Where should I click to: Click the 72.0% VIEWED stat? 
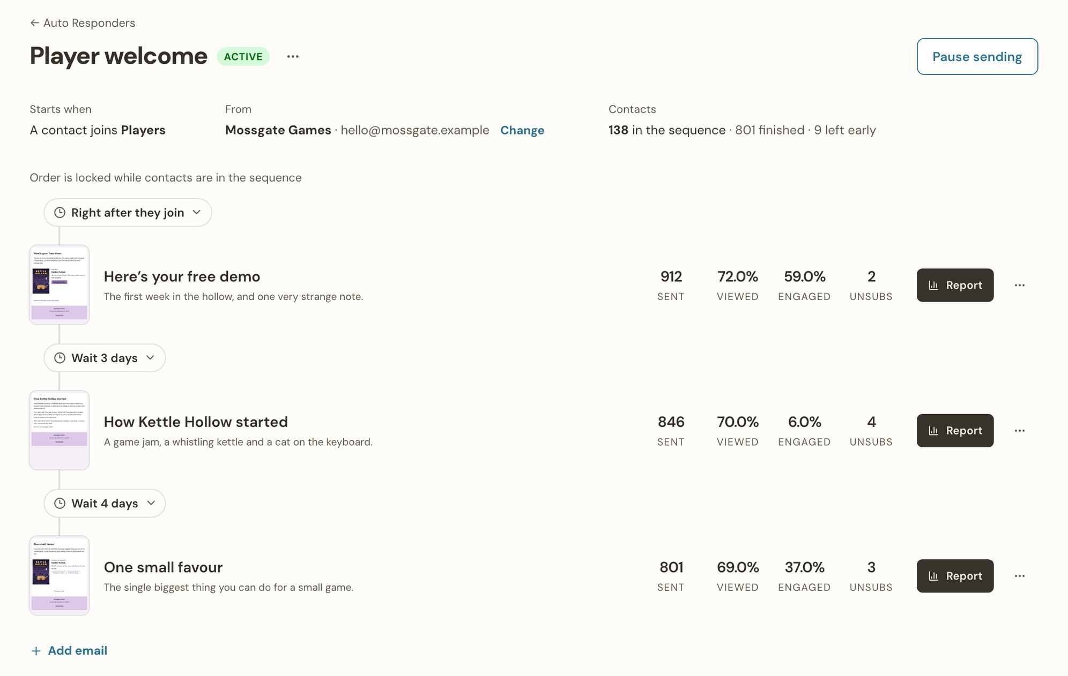pos(738,285)
